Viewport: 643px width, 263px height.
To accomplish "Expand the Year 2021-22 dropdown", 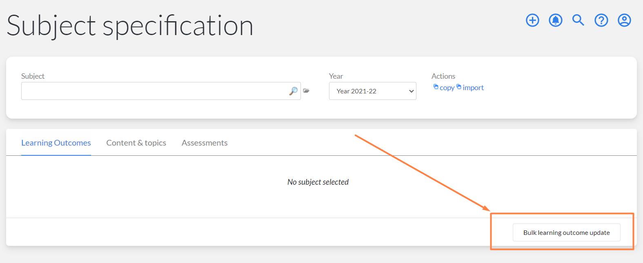I will [x=372, y=91].
